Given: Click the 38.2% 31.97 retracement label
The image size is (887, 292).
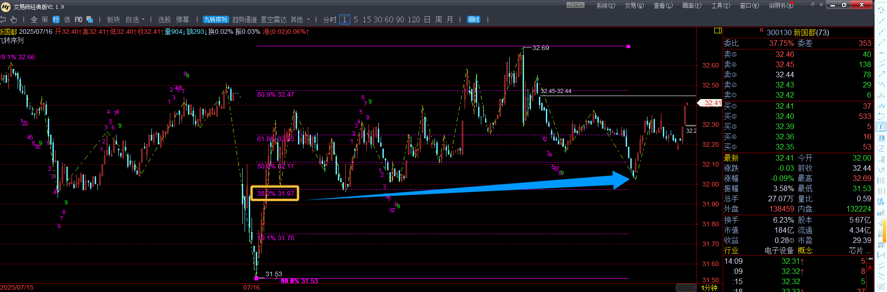Looking at the screenshot, I should pyautogui.click(x=275, y=193).
